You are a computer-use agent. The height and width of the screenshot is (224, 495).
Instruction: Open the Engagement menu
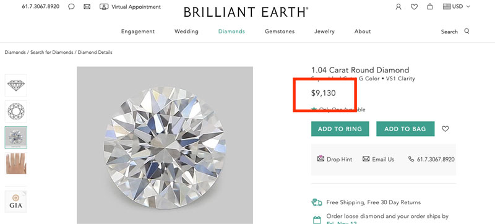pyautogui.click(x=138, y=31)
